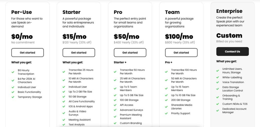Click the $50/mo Pro price text
Screen dimensions: 260x127
pos(126,37)
